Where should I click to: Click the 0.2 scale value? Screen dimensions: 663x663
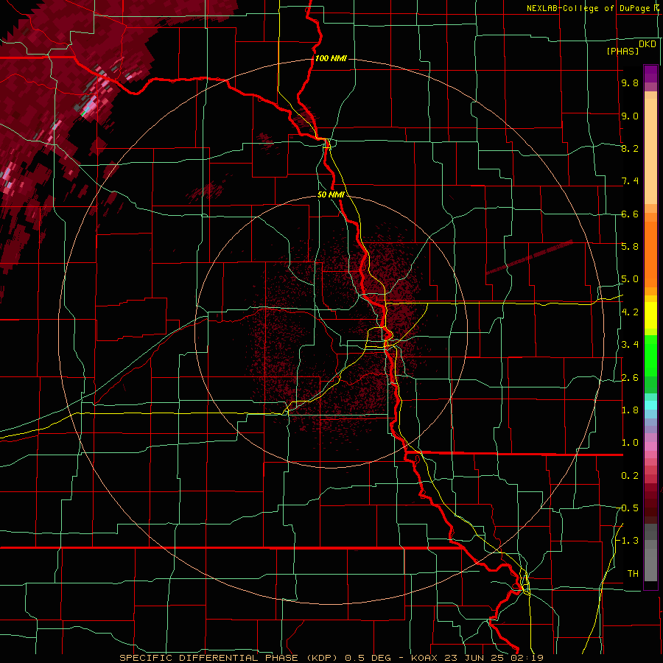630,475
